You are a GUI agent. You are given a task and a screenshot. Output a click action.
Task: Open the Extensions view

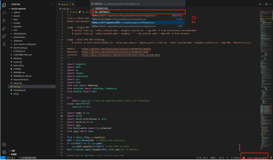point(4,36)
